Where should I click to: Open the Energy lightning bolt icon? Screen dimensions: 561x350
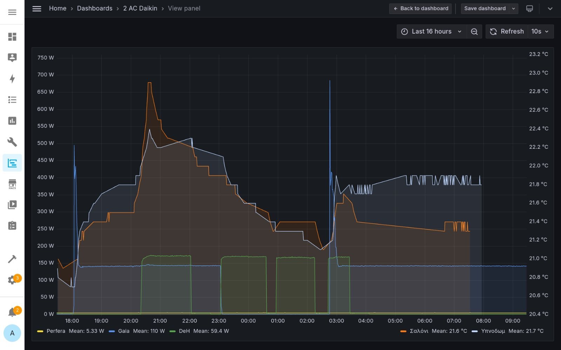(12, 79)
